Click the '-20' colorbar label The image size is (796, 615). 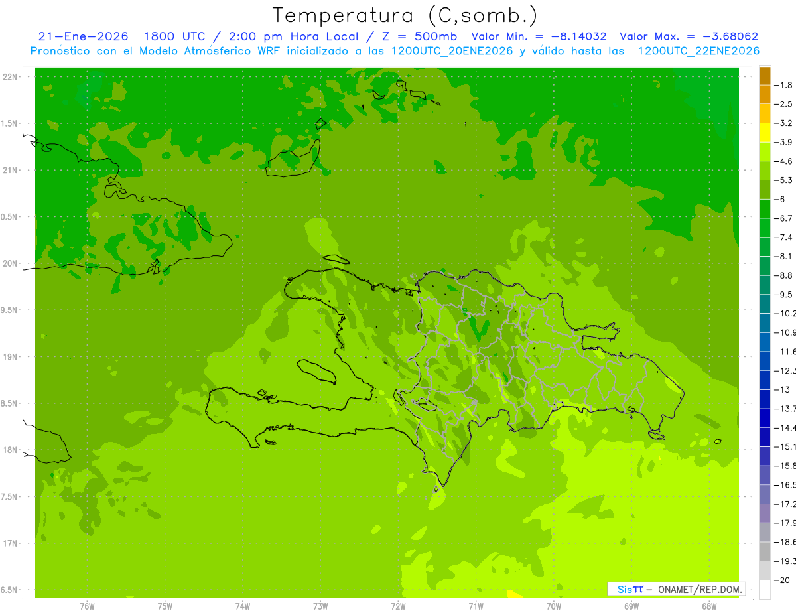tap(782, 580)
